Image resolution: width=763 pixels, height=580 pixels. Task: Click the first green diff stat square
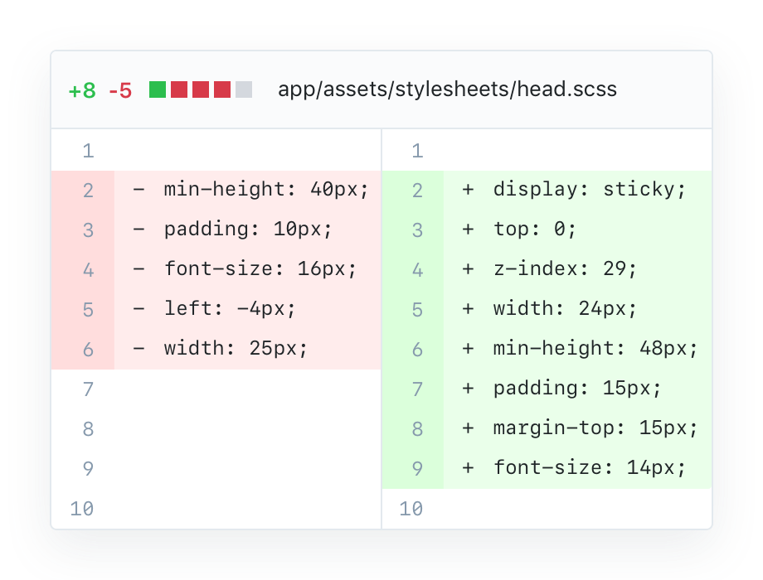point(156,89)
